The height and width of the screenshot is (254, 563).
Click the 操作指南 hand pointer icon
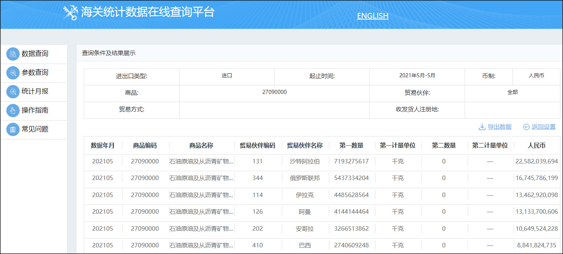[x=13, y=111]
